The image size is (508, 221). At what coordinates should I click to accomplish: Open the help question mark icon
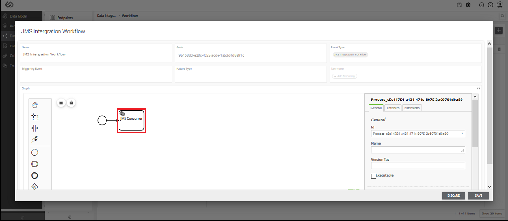(490, 5)
